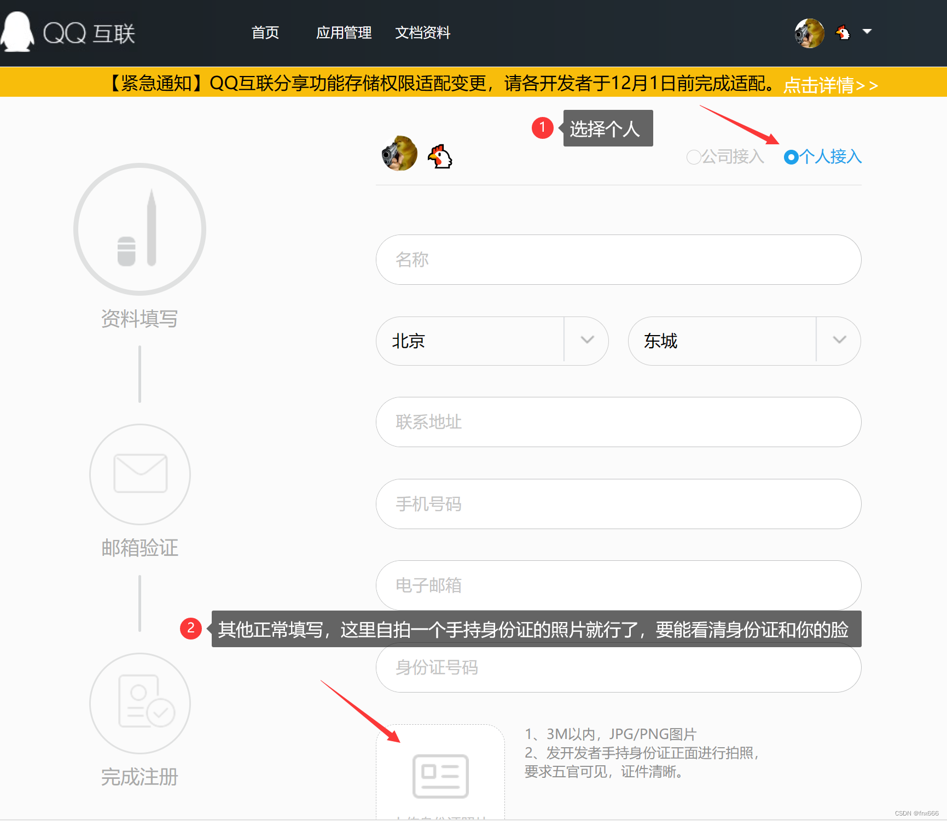Focus the 联系地址 input field
This screenshot has height=821, width=947.
(618, 422)
